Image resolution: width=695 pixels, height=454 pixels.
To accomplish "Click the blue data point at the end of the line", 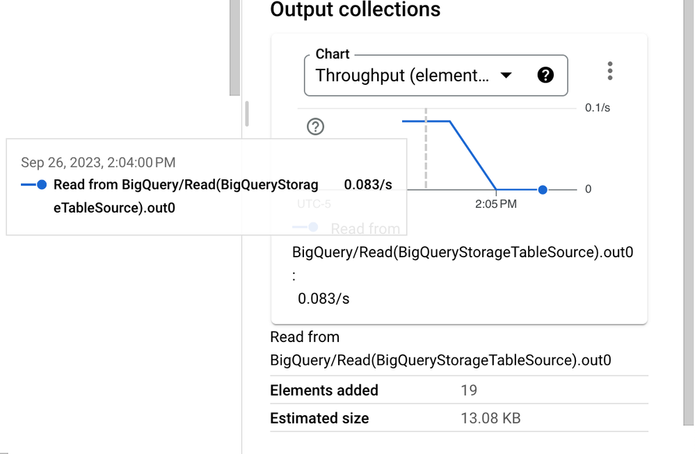I will click(x=543, y=190).
